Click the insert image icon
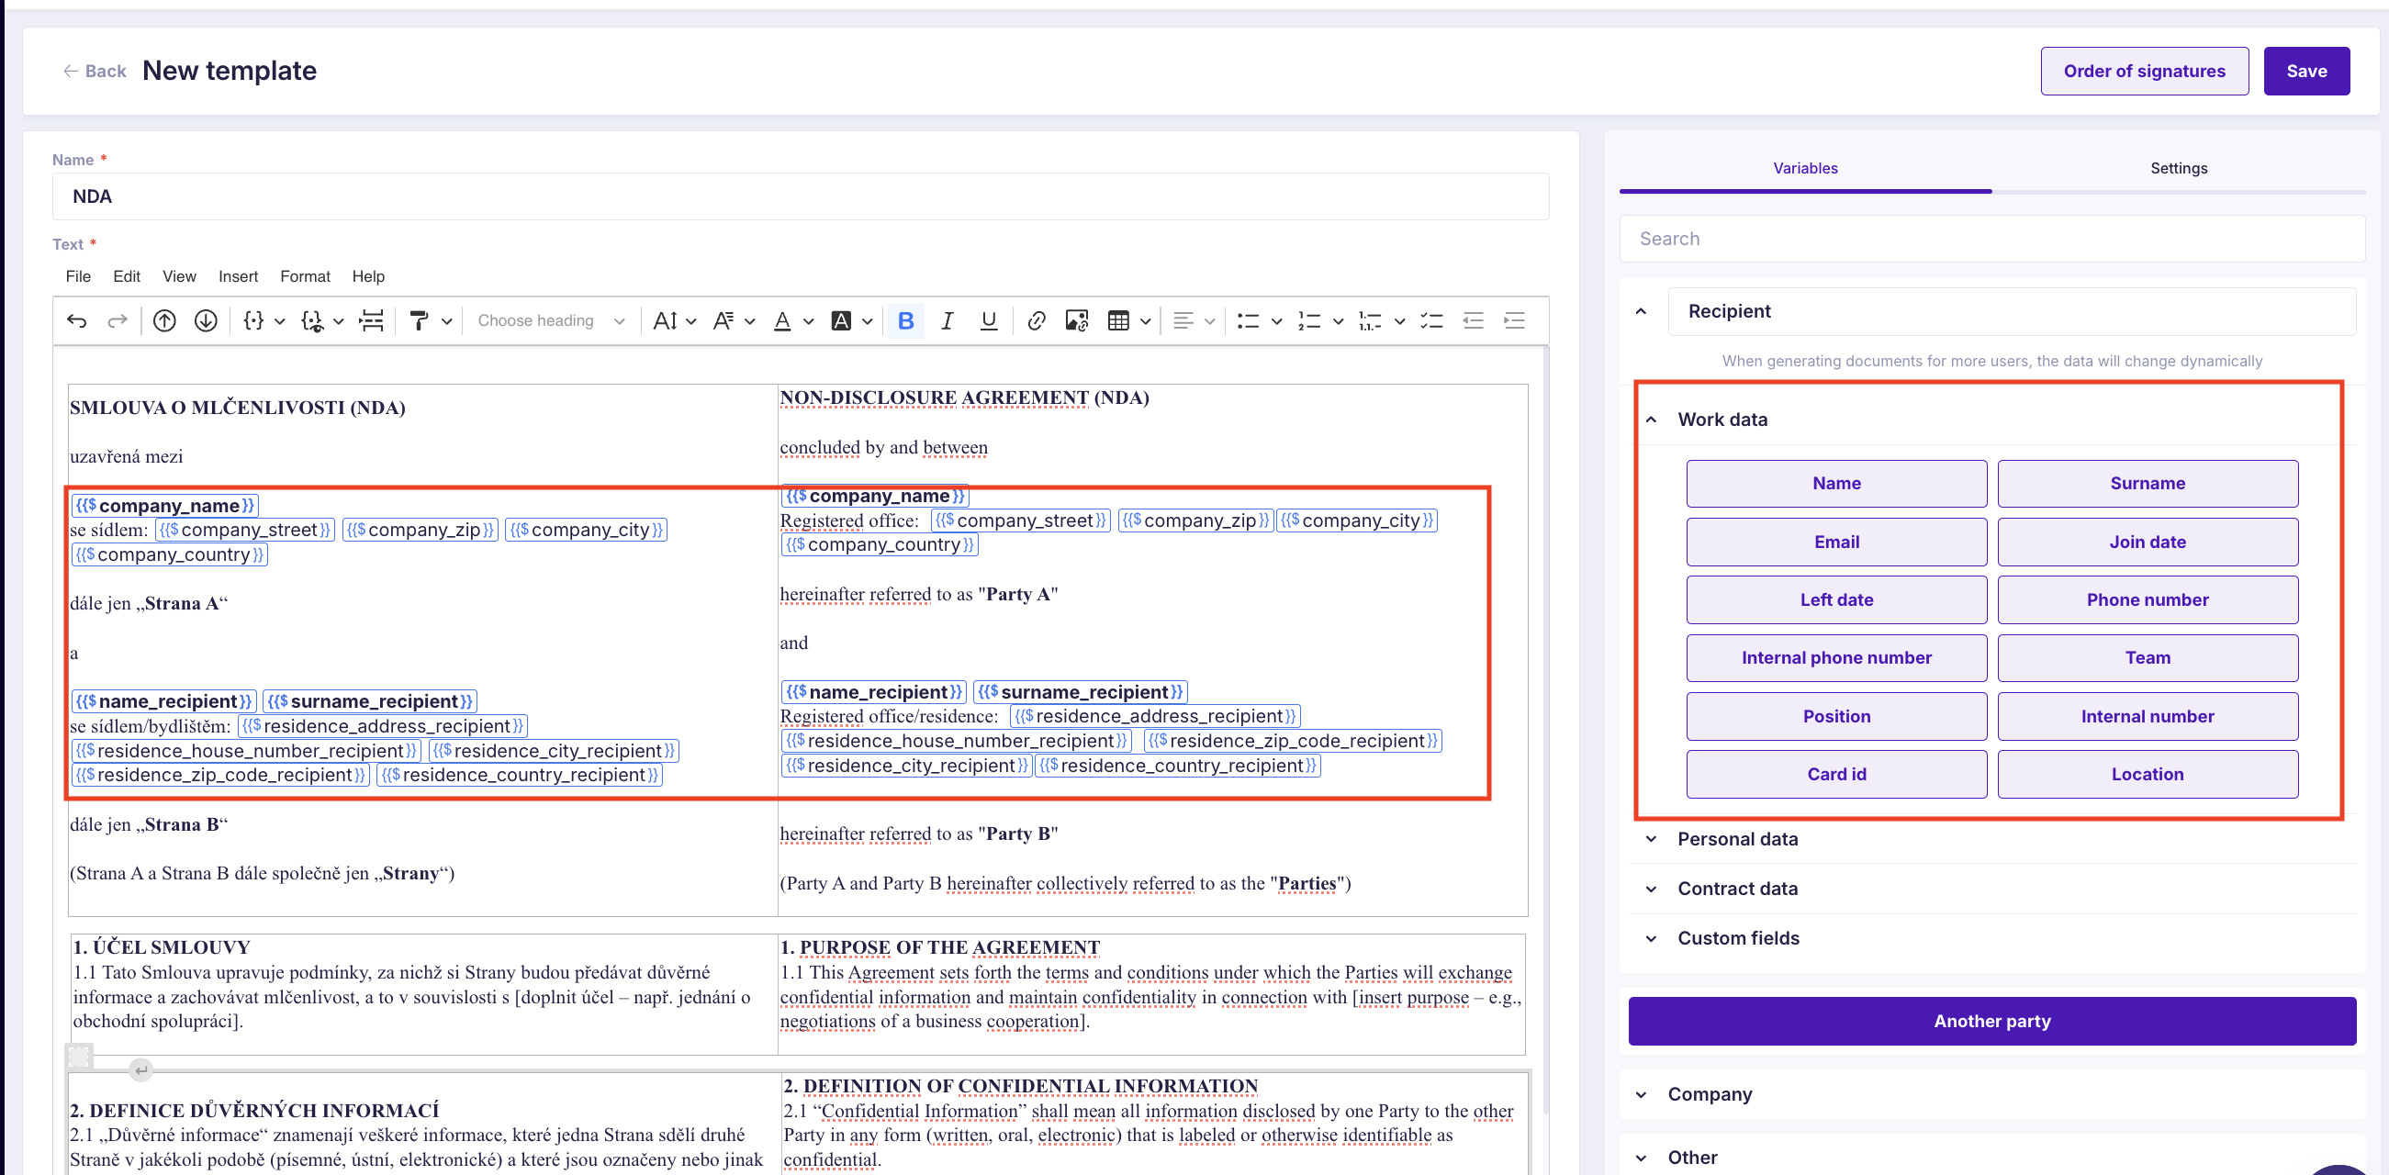The image size is (2389, 1175). click(1077, 321)
